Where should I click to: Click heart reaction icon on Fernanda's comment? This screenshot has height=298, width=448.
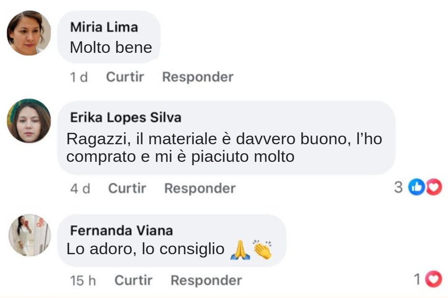click(x=434, y=279)
